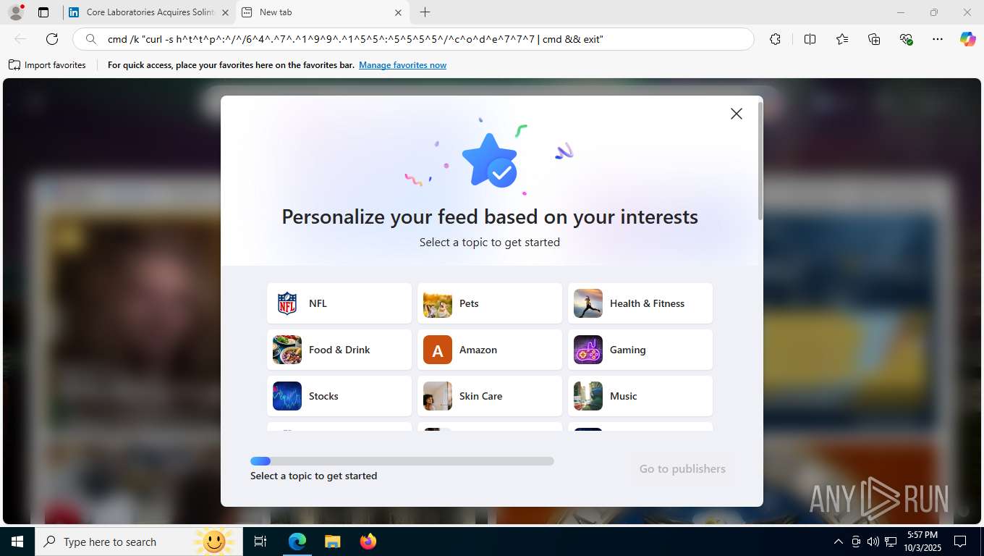Select the Pets topic

coord(490,303)
